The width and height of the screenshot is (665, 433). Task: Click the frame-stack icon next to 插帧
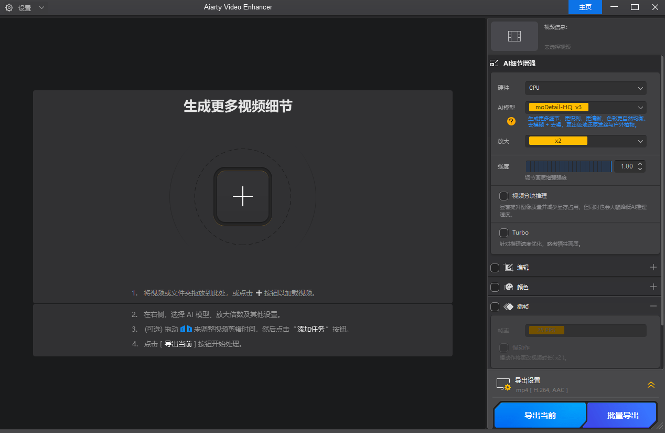[x=508, y=307]
